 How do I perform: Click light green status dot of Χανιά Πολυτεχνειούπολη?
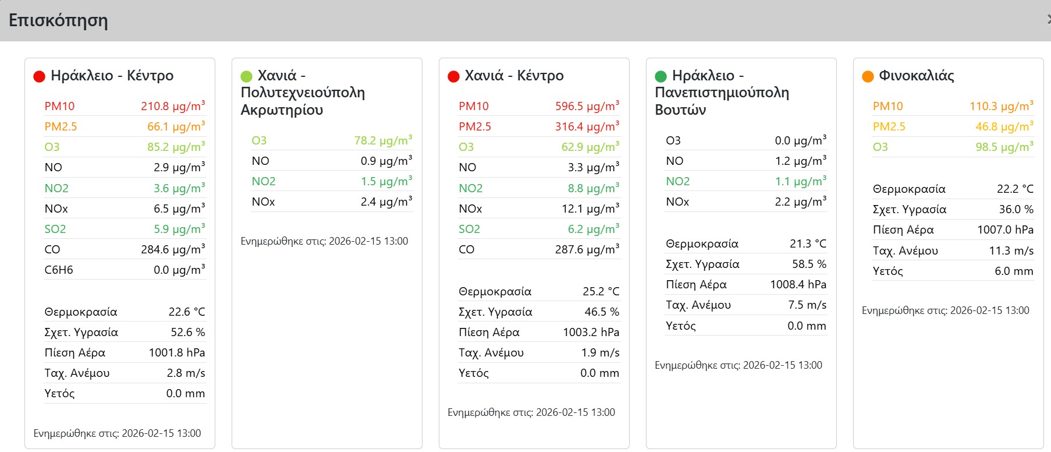point(246,76)
